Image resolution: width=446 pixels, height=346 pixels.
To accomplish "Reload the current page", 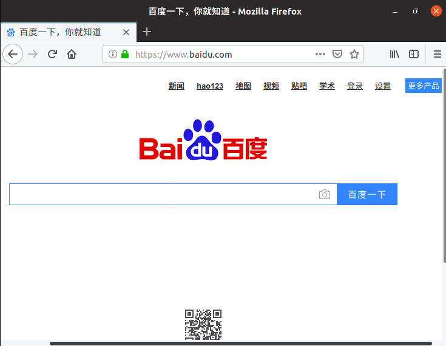I will pyautogui.click(x=52, y=54).
